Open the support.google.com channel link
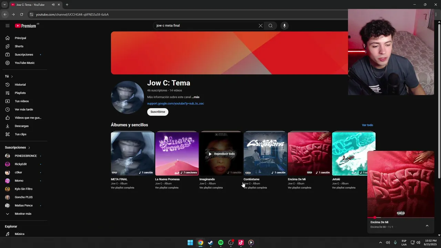The width and height of the screenshot is (441, 248). pyautogui.click(x=175, y=103)
